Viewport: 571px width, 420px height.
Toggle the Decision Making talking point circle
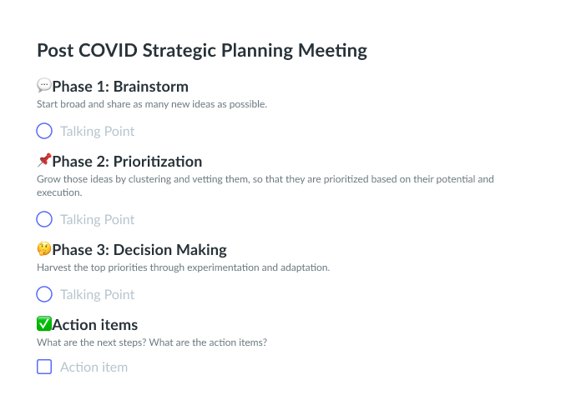click(44, 294)
